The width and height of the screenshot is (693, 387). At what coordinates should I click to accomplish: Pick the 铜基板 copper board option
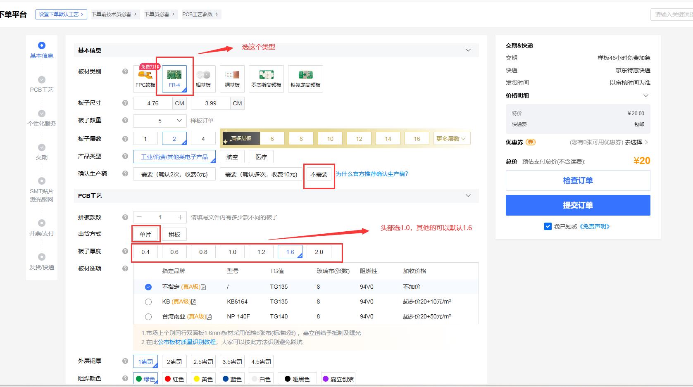(x=232, y=78)
